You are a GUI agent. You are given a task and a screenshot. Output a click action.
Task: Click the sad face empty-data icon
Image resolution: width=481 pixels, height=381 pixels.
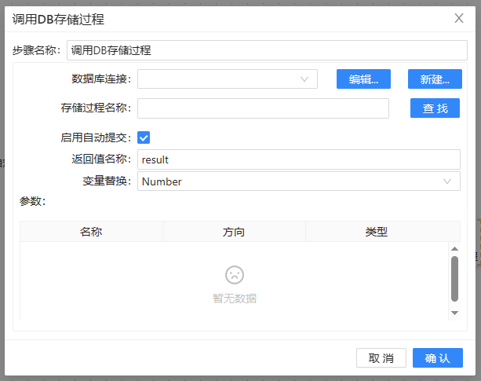[x=234, y=275]
